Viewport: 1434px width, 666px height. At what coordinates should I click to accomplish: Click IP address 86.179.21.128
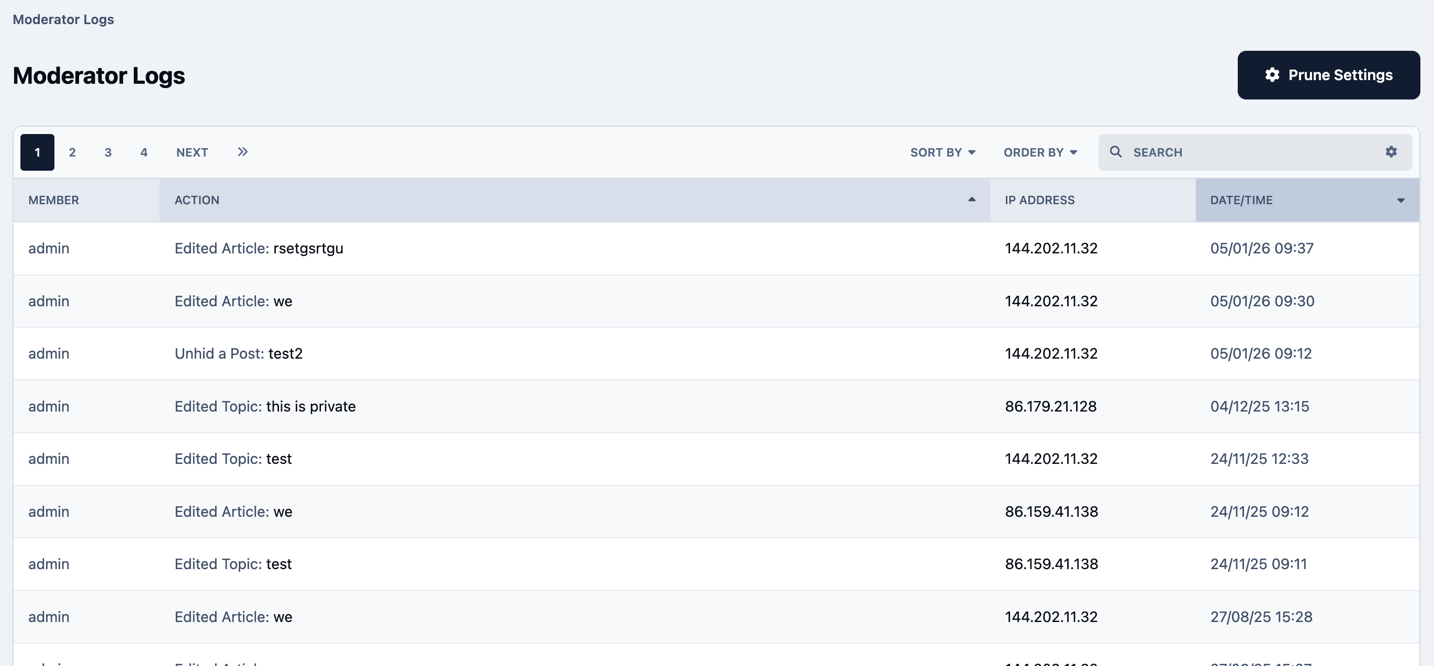[x=1050, y=406]
